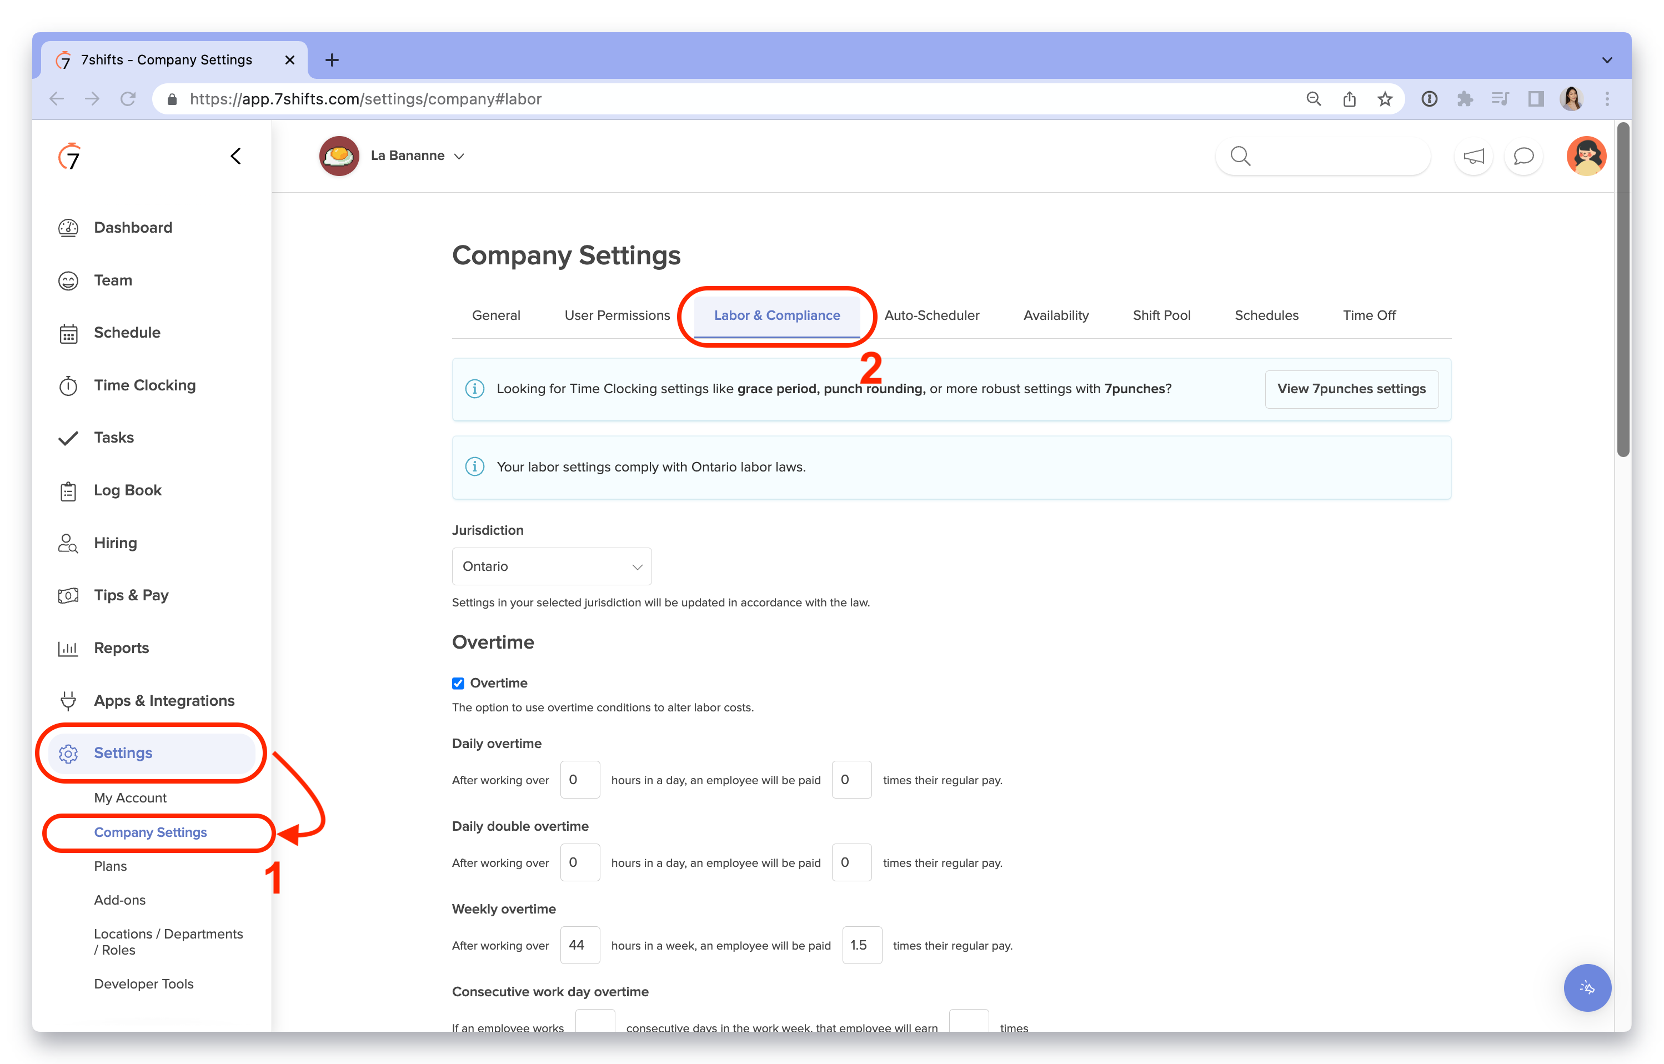The width and height of the screenshot is (1664, 1064).
Task: Switch to the Auto-Scheduler tab
Action: point(931,315)
